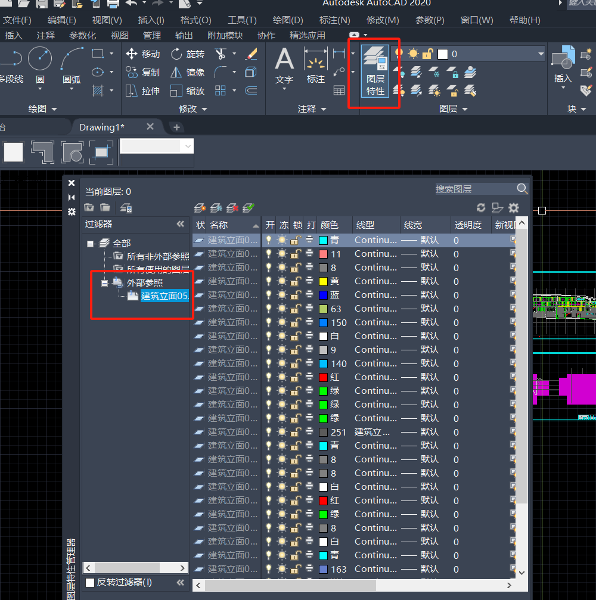Open the 格式(O) menu

point(195,20)
